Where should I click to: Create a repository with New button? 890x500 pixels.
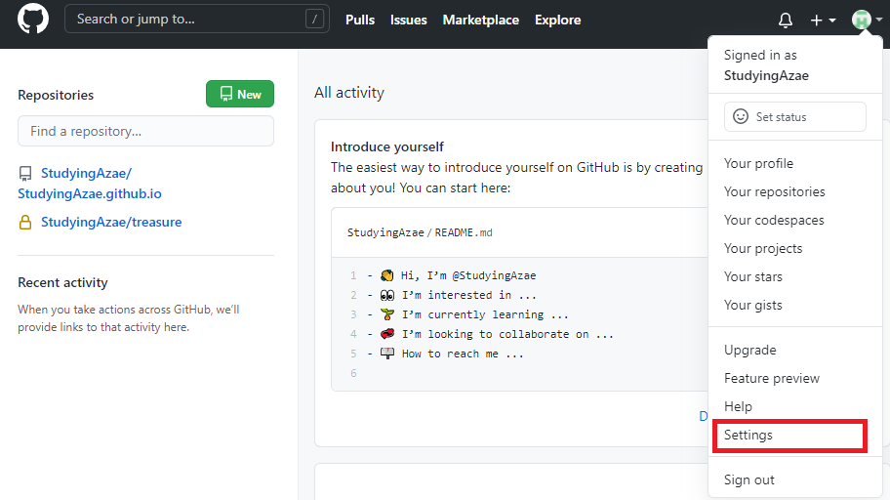(239, 94)
